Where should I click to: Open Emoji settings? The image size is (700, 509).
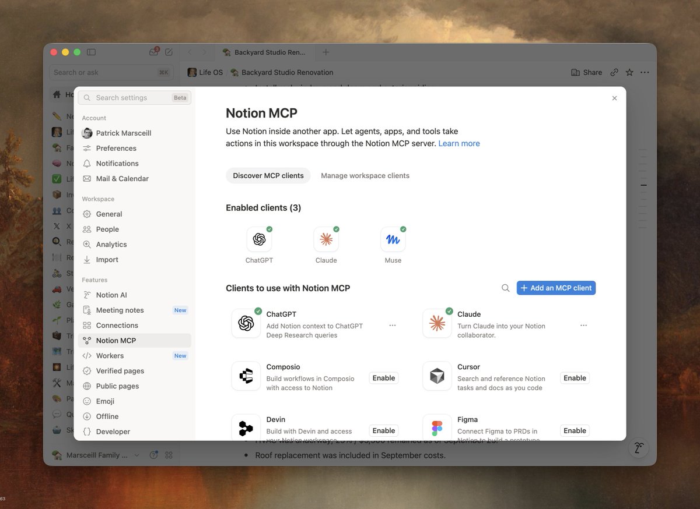[135, 401]
